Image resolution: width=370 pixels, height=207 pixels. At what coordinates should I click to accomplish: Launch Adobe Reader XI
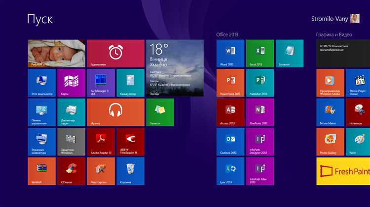[x=101, y=142]
